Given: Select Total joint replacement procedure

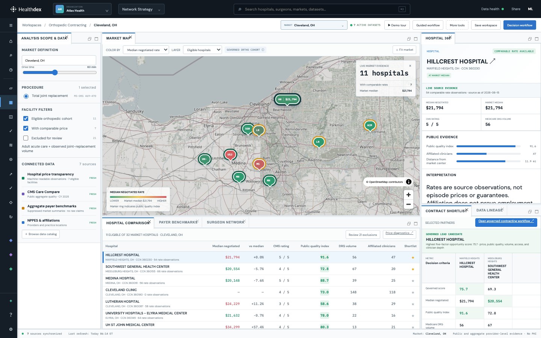Looking at the screenshot, I should tap(26, 96).
